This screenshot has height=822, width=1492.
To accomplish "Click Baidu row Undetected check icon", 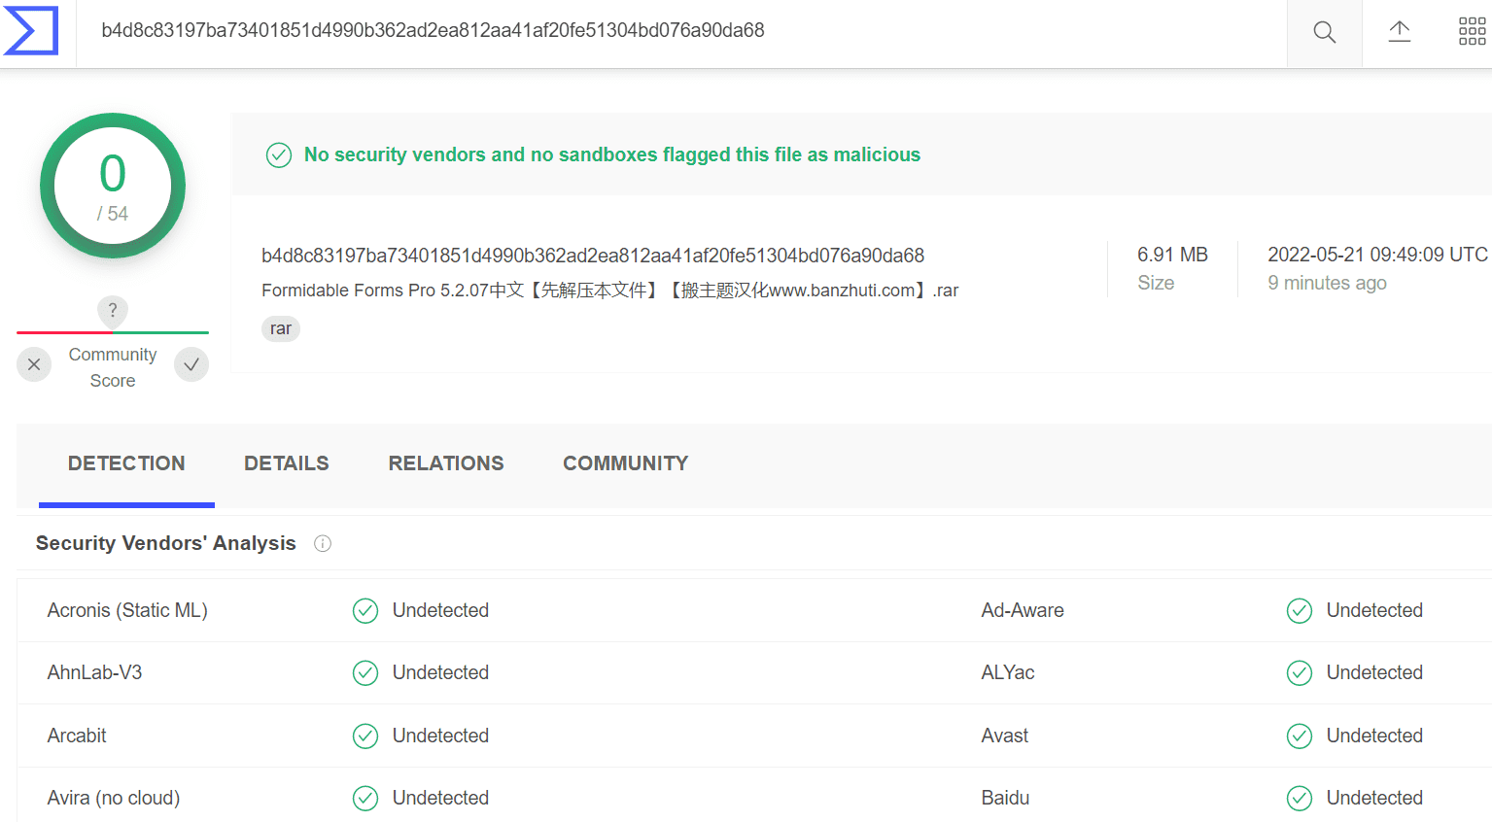I will tap(1300, 798).
